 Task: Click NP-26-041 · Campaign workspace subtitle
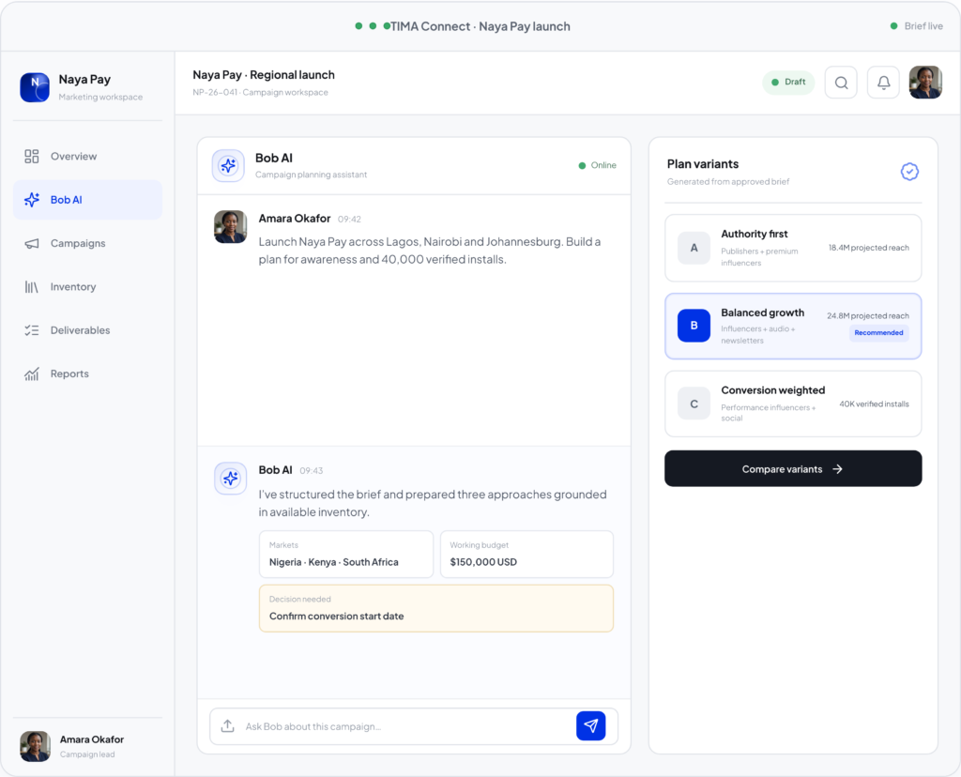point(260,93)
